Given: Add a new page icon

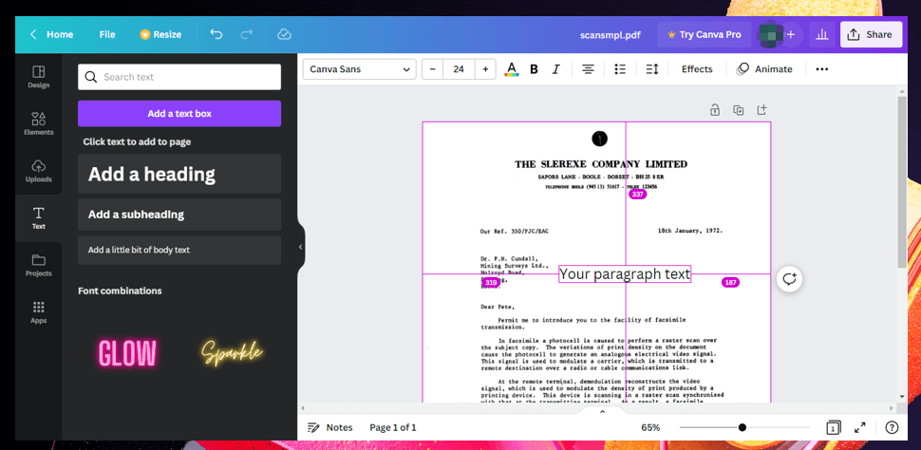Looking at the screenshot, I should (761, 110).
